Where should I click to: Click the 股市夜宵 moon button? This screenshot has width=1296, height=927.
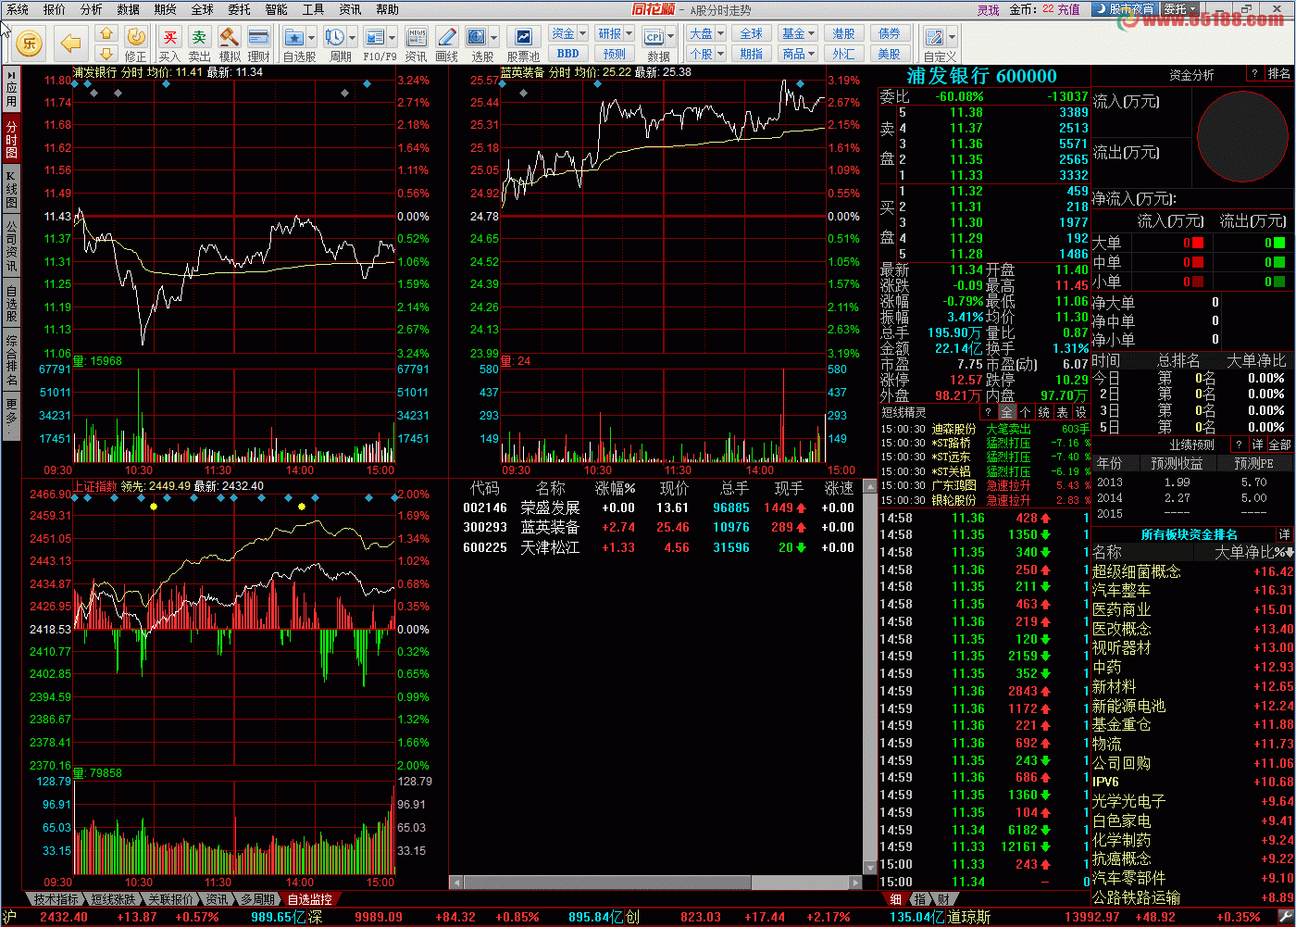coord(1125,9)
